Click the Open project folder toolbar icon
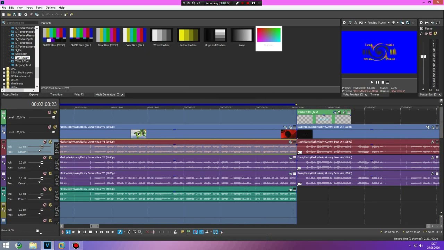444x250 pixels. click(9, 14)
